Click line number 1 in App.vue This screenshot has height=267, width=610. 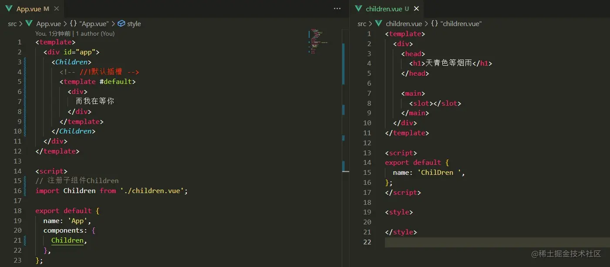[19, 42]
